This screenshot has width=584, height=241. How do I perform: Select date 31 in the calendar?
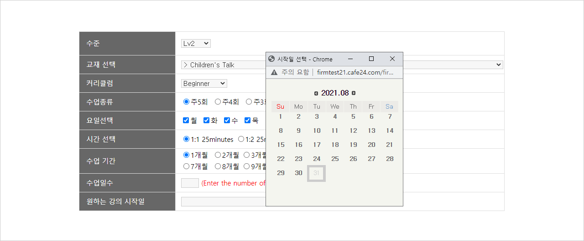(x=317, y=173)
